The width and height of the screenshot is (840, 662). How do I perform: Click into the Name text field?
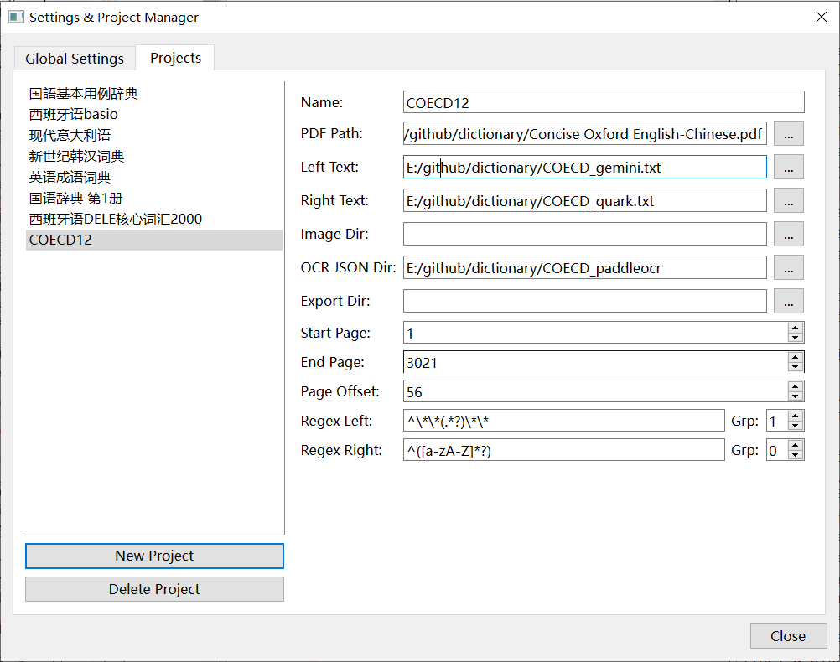point(603,102)
